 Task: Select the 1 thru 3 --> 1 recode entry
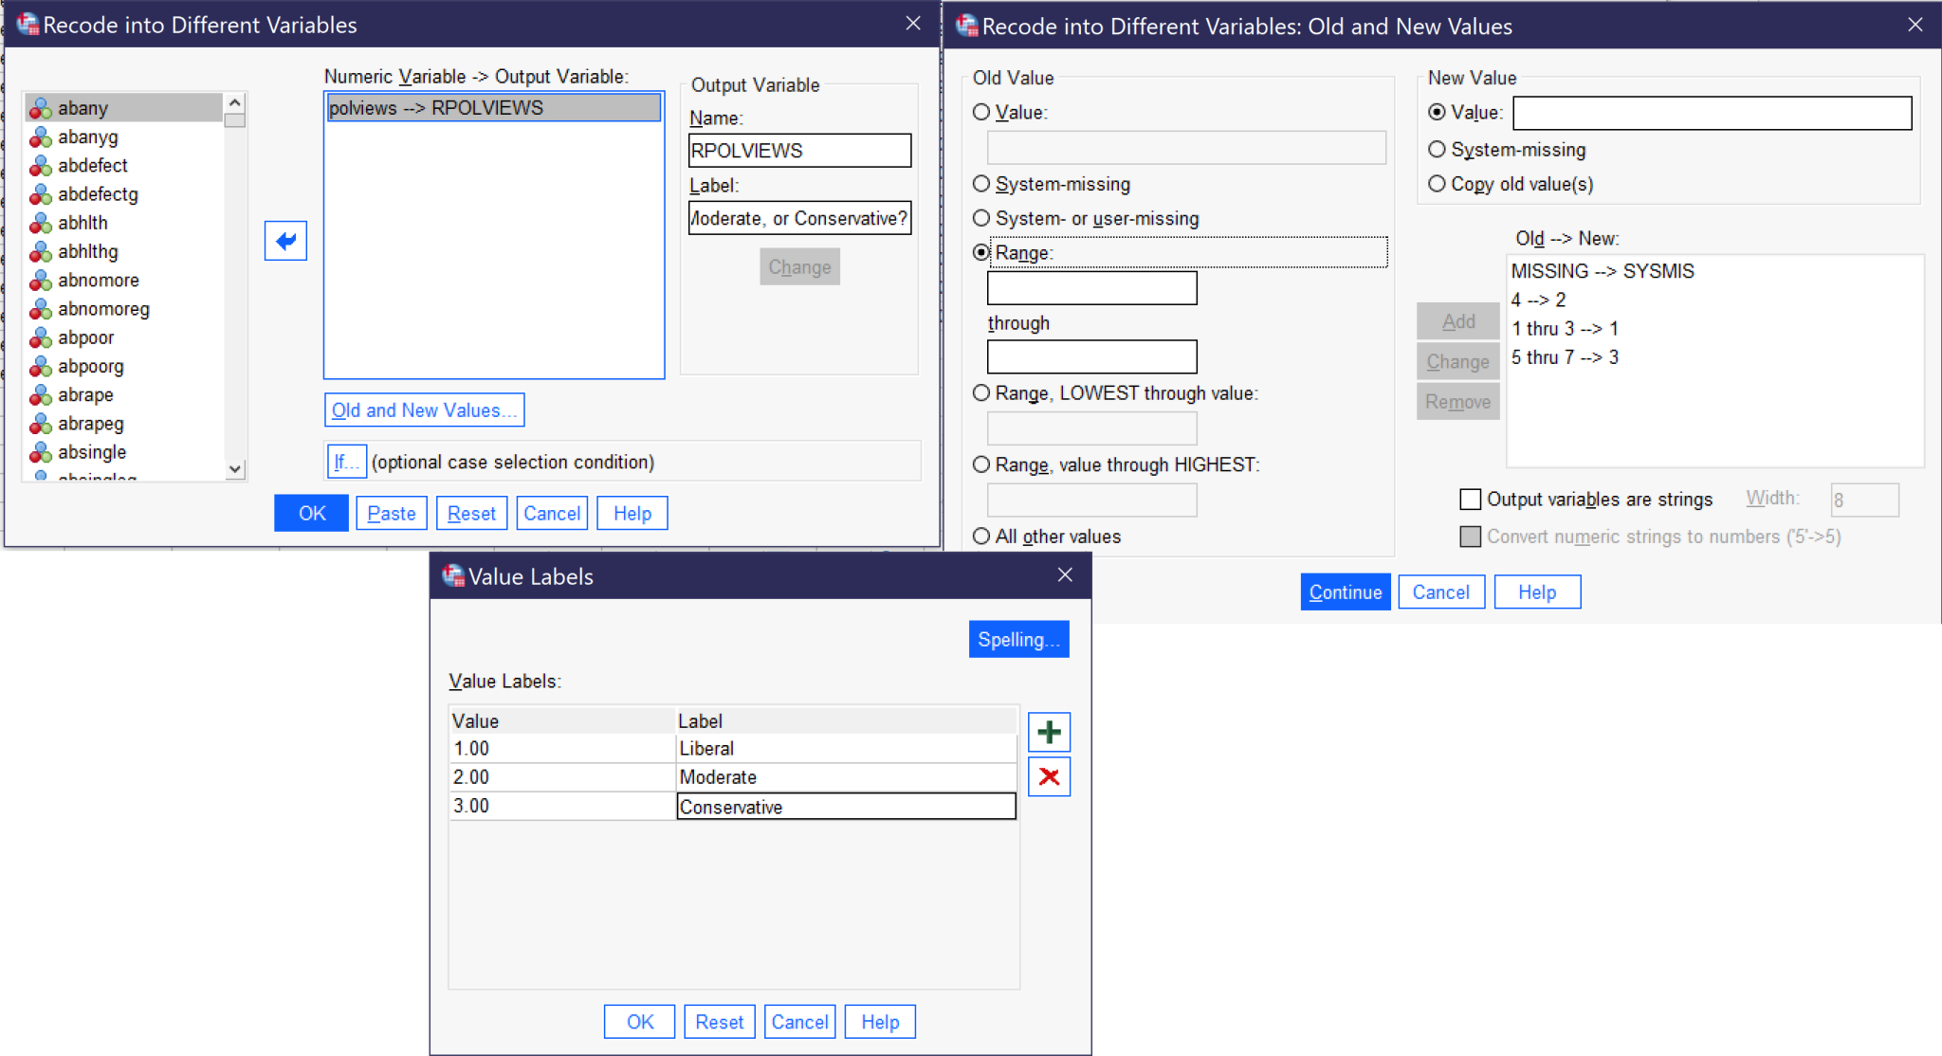pyautogui.click(x=1565, y=329)
